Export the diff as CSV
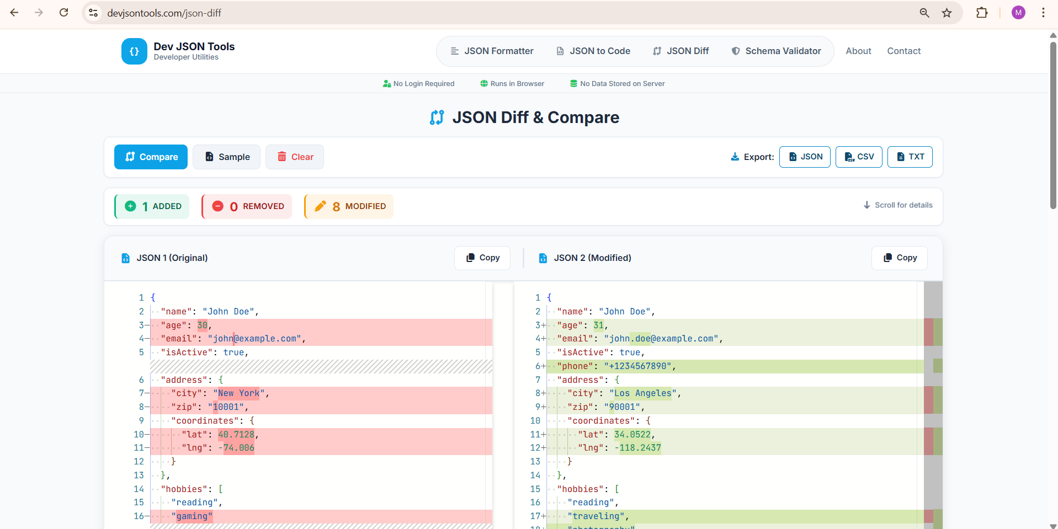 point(858,157)
